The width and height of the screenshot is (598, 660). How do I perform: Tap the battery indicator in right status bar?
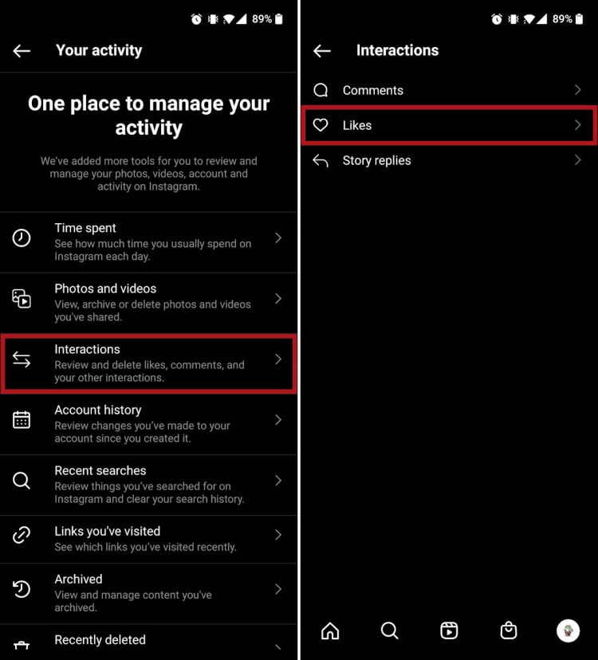(580, 19)
